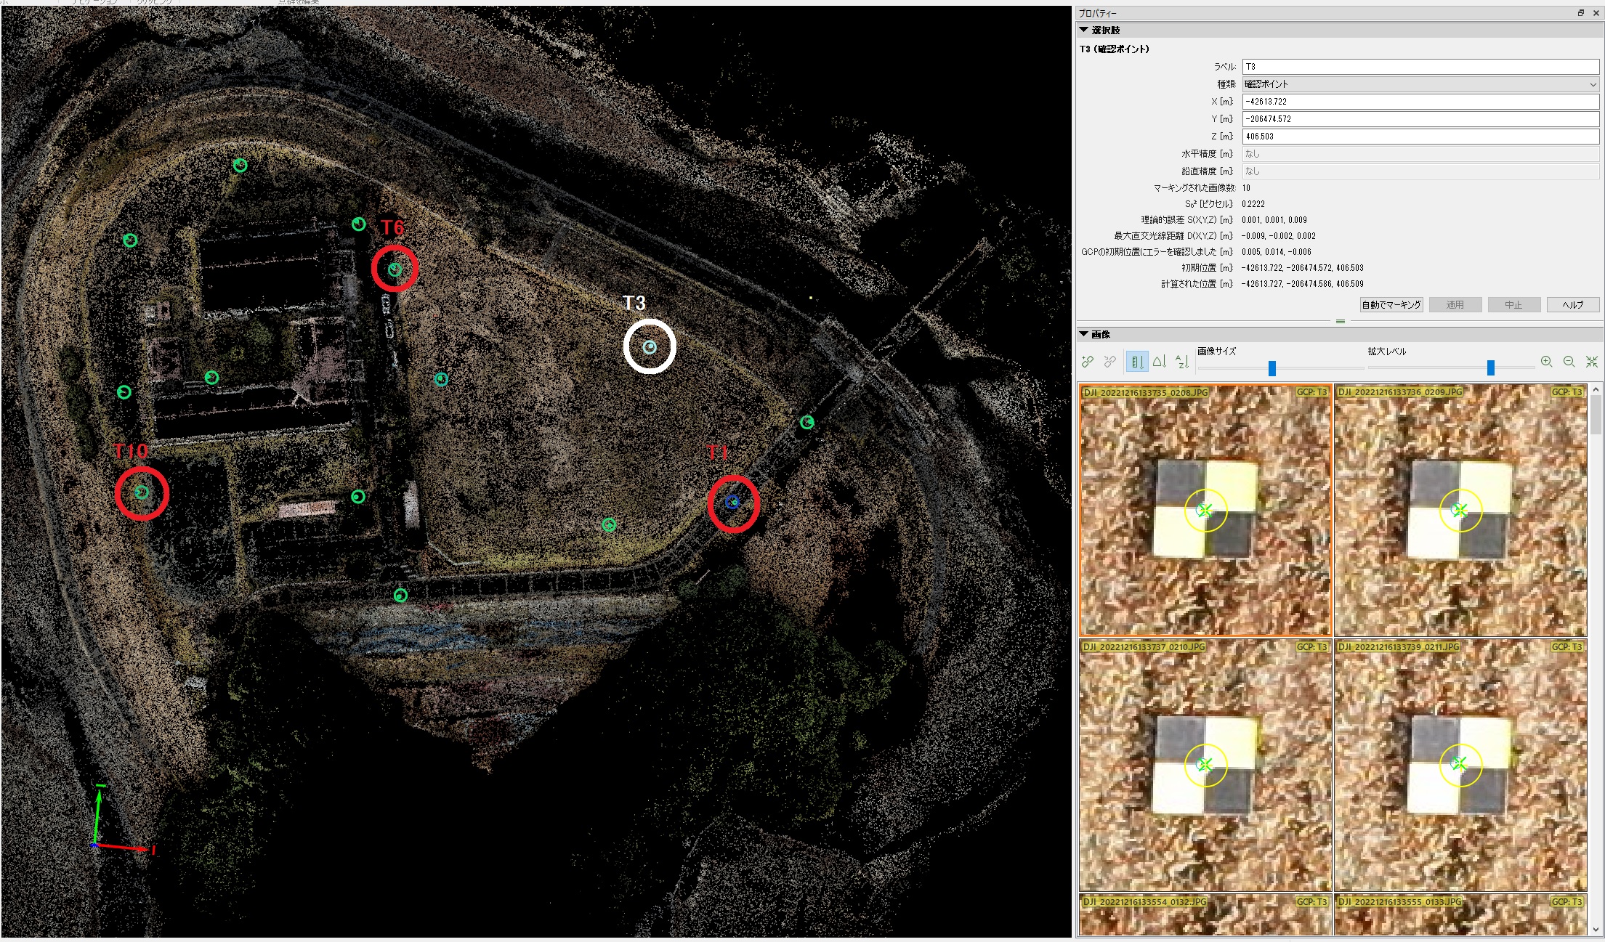Click the 水平精度 [m] field
The height and width of the screenshot is (942, 1605).
click(1420, 154)
